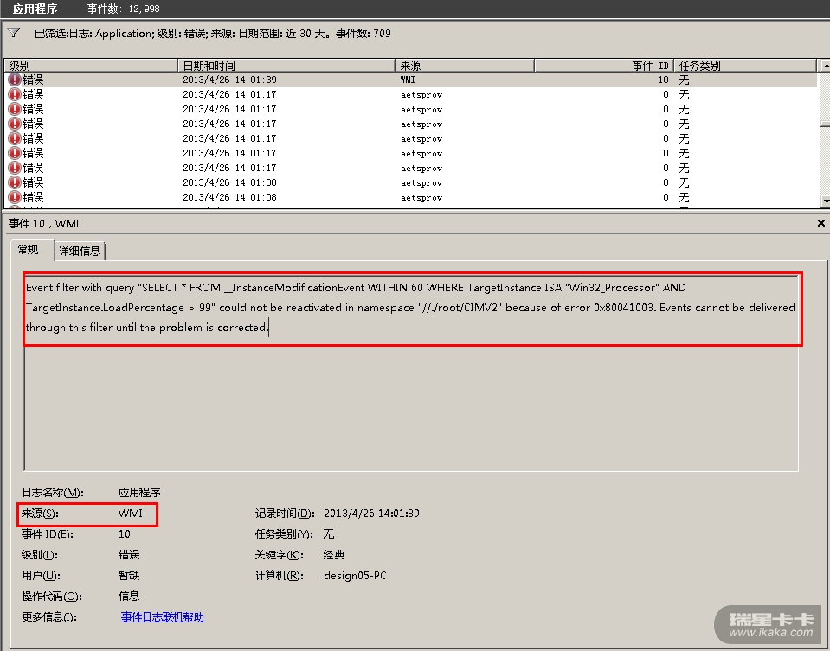The height and width of the screenshot is (651, 830).
Task: Click the 任务类别 value 无 in details
Action: (329, 534)
